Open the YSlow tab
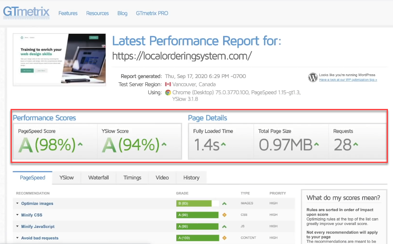 tap(66, 178)
